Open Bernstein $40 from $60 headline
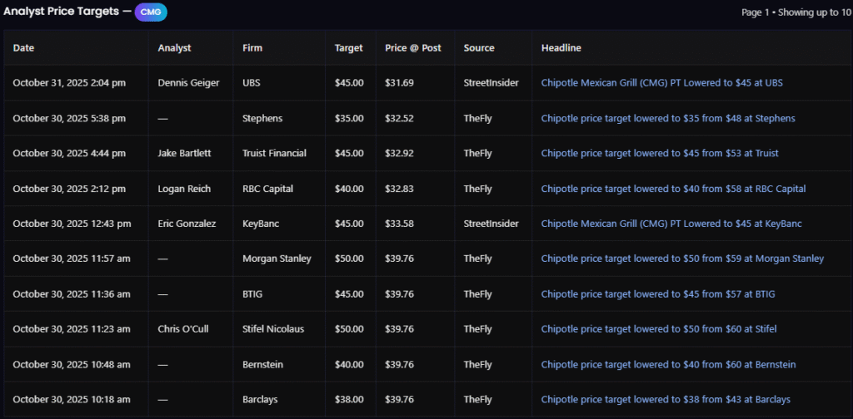 click(668, 364)
